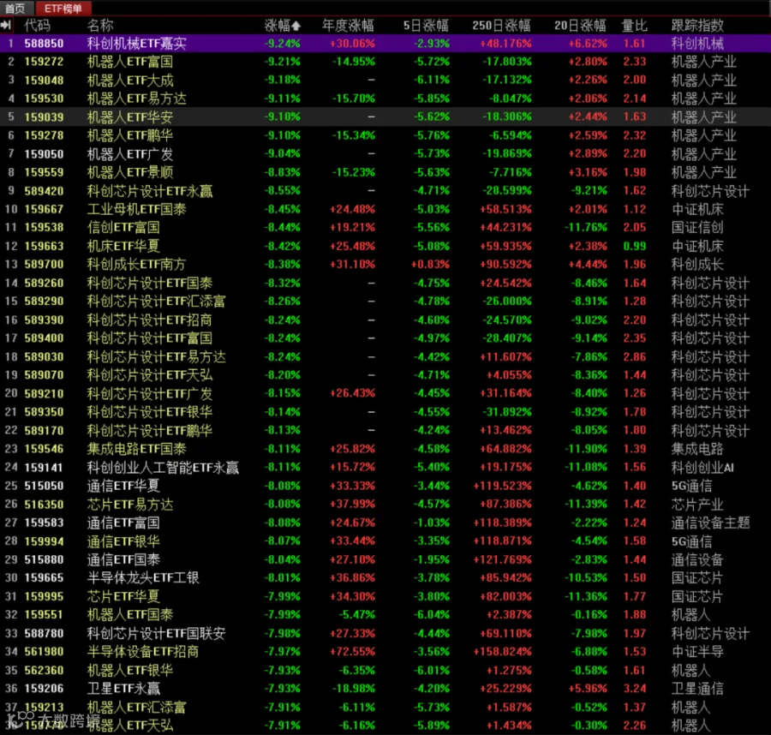Click tracking index 科创创业AI
771x735 pixels.
pos(702,467)
